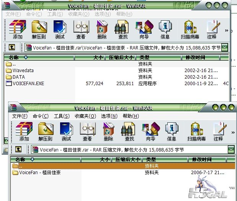Image resolution: width=237 pixels, height=201 pixels.
Task: Click WinRAR title icon of front window
Action: click(x=13, y=107)
